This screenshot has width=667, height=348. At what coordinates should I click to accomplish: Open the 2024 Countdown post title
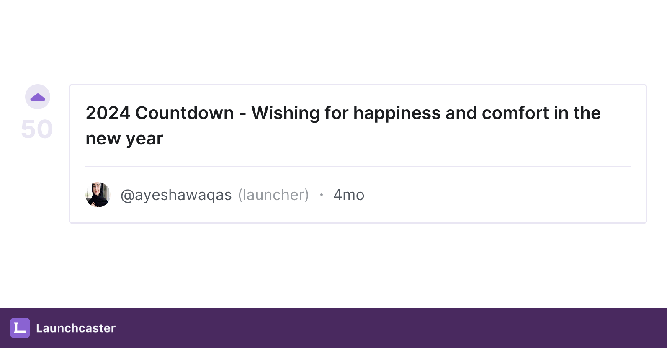(343, 126)
